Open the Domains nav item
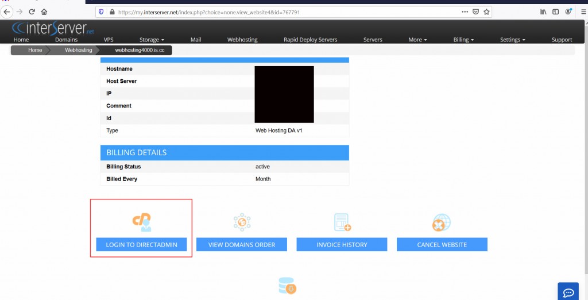588x300 pixels. (x=67, y=40)
